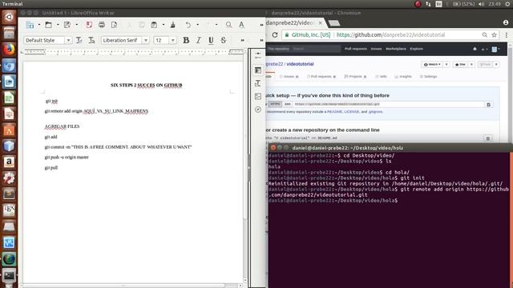
Task: Open sidebar settings icon at top
Action: tap(258, 55)
